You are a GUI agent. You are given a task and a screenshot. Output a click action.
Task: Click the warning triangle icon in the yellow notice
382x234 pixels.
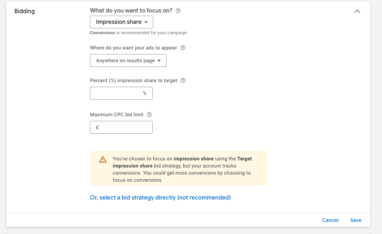103,159
